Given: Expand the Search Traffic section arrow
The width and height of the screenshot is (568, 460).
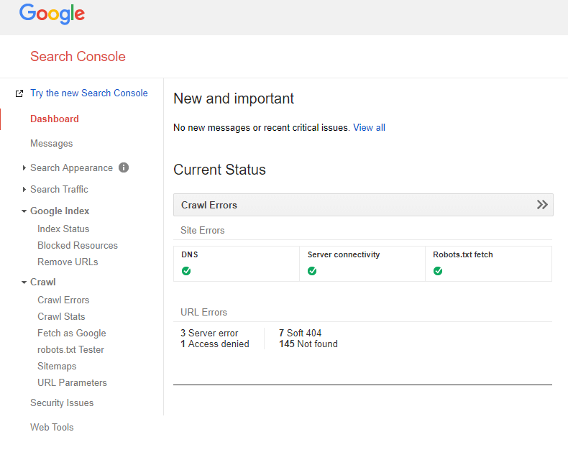Looking at the screenshot, I should coord(24,189).
